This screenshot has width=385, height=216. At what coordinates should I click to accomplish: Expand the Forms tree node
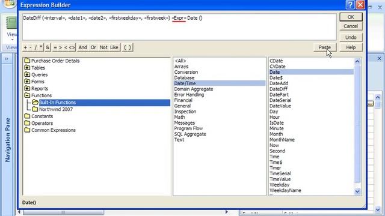point(27,82)
